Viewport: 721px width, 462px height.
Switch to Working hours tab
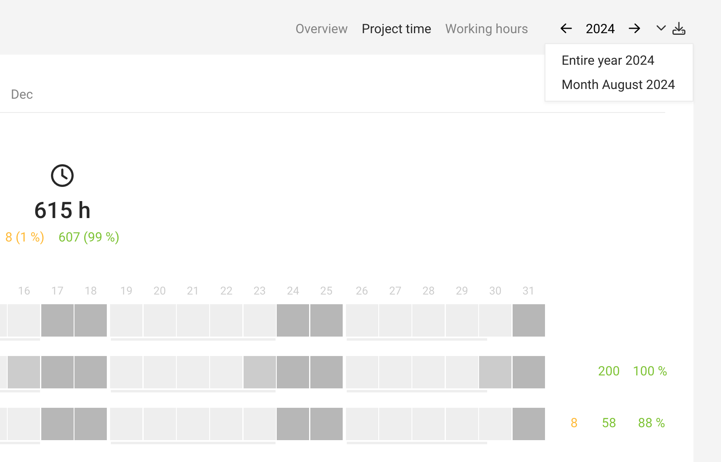486,29
